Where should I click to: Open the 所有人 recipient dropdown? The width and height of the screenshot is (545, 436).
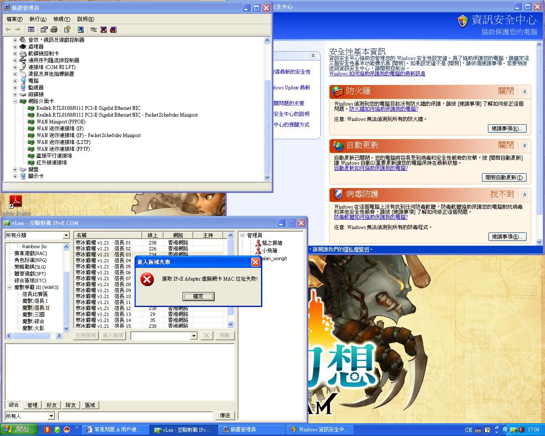tap(51, 416)
